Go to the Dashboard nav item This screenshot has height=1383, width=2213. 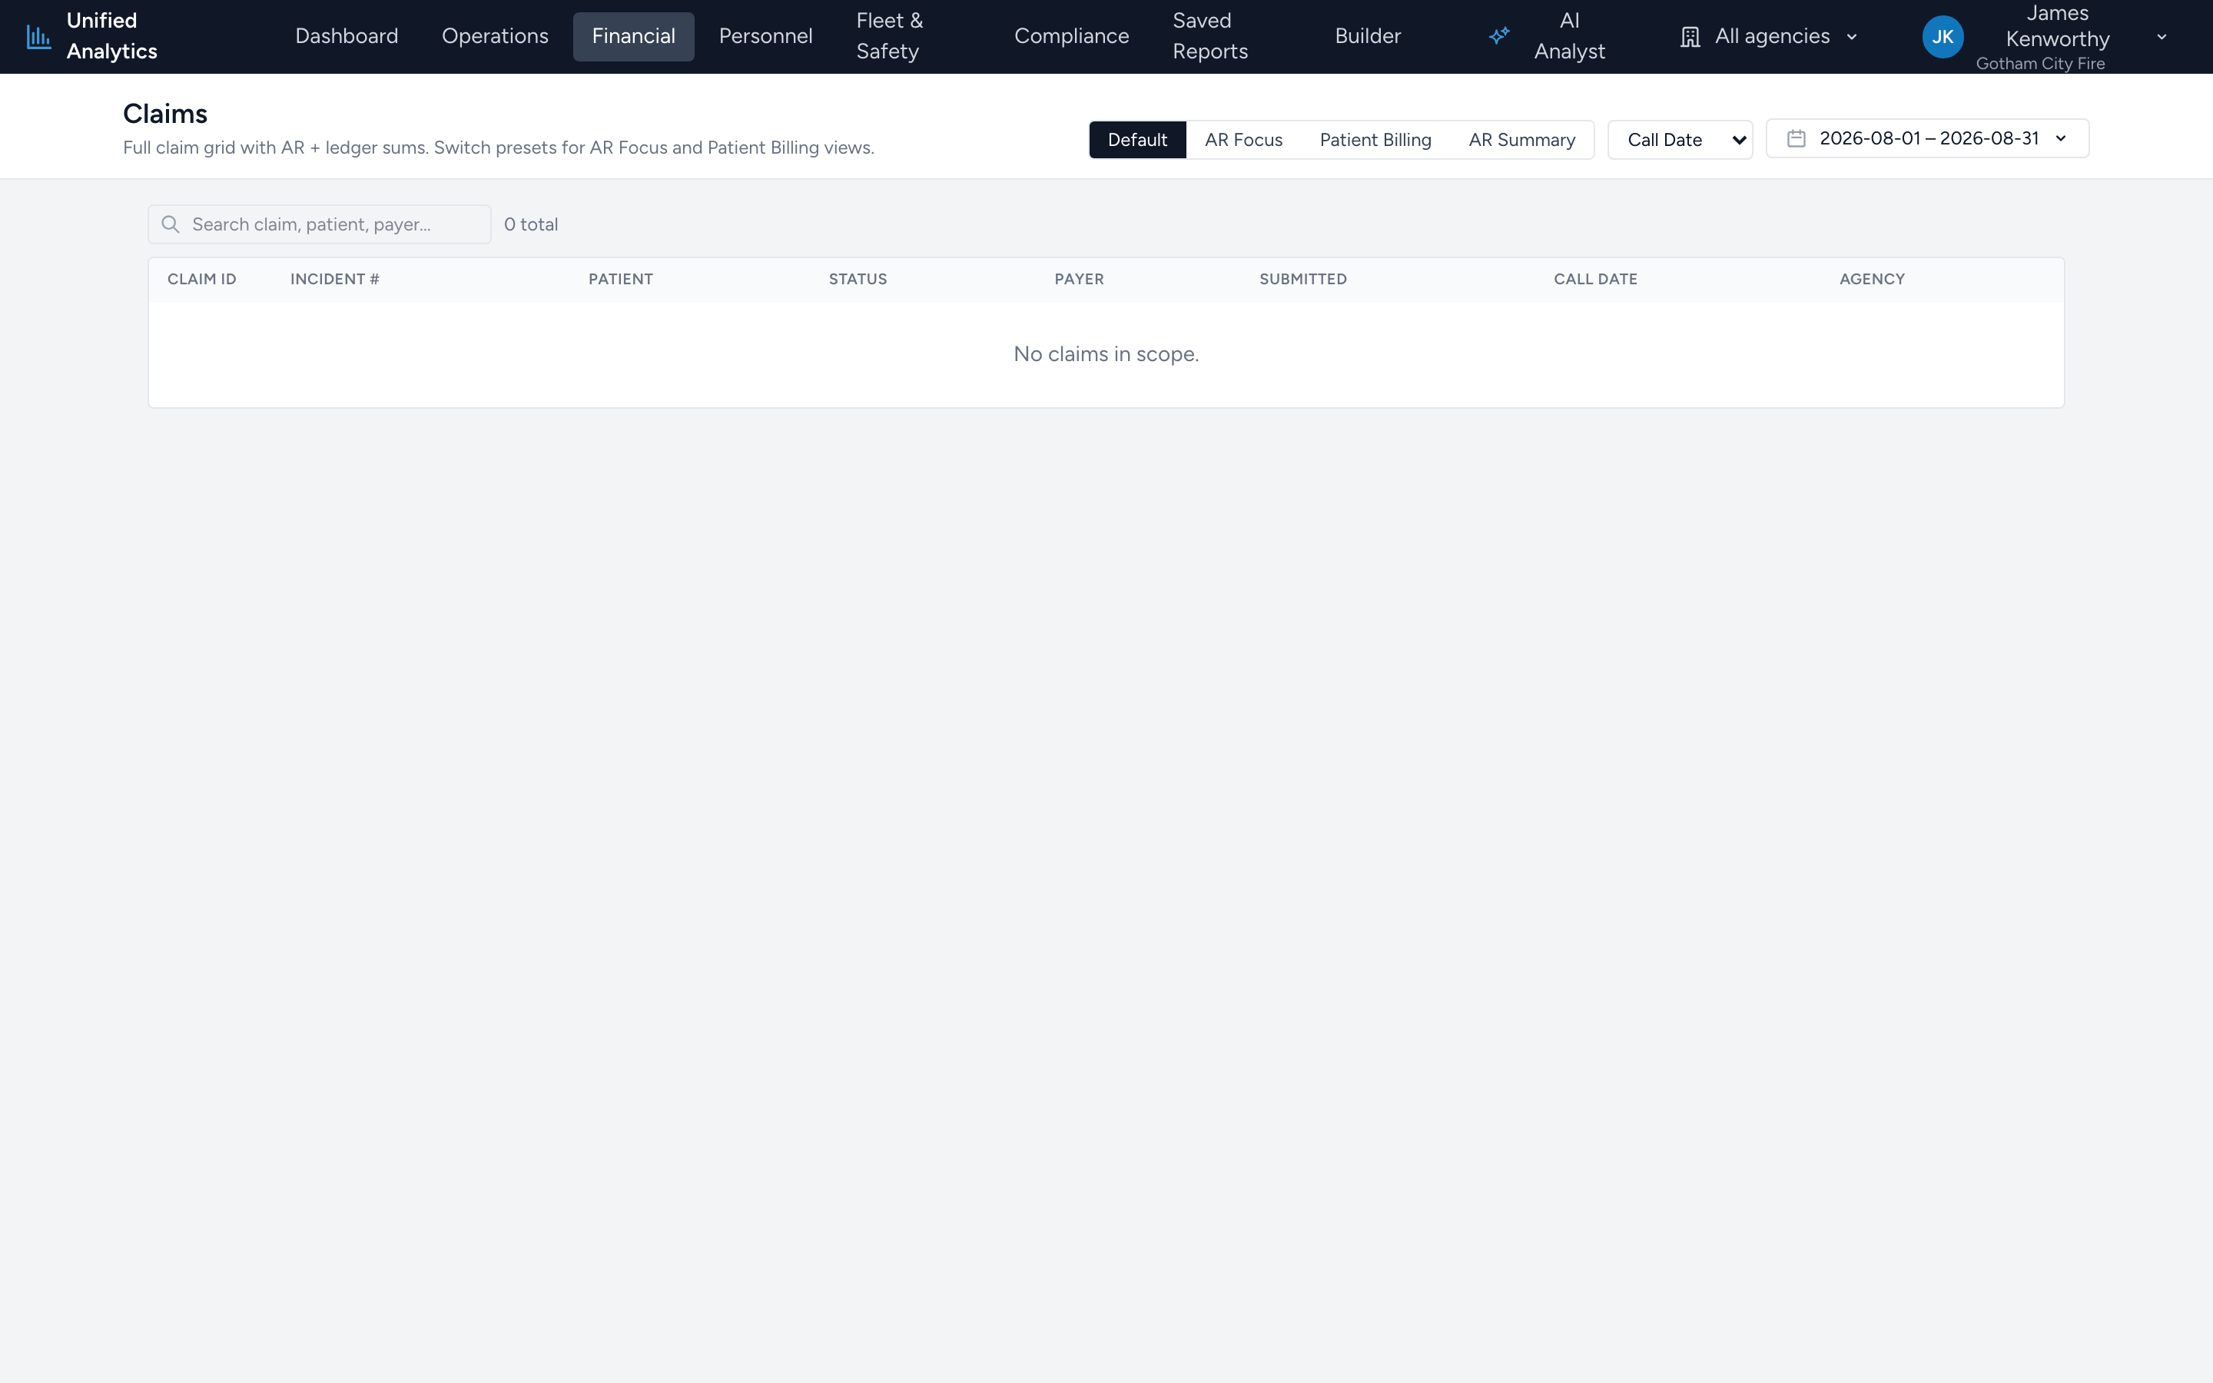tap(347, 37)
